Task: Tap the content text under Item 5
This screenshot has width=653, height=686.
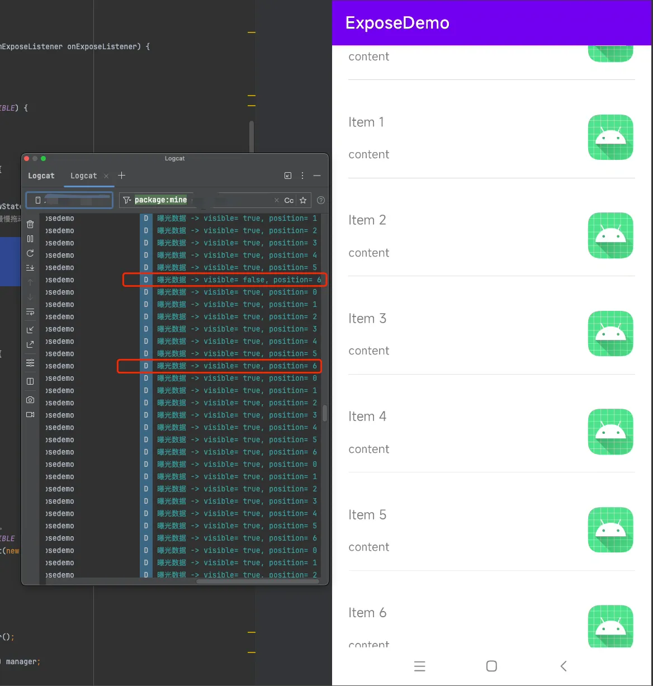Action: (368, 547)
